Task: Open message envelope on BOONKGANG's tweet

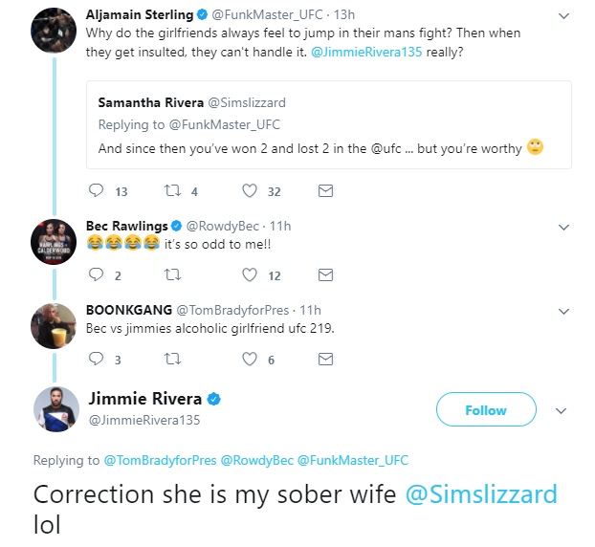Action: 325,360
